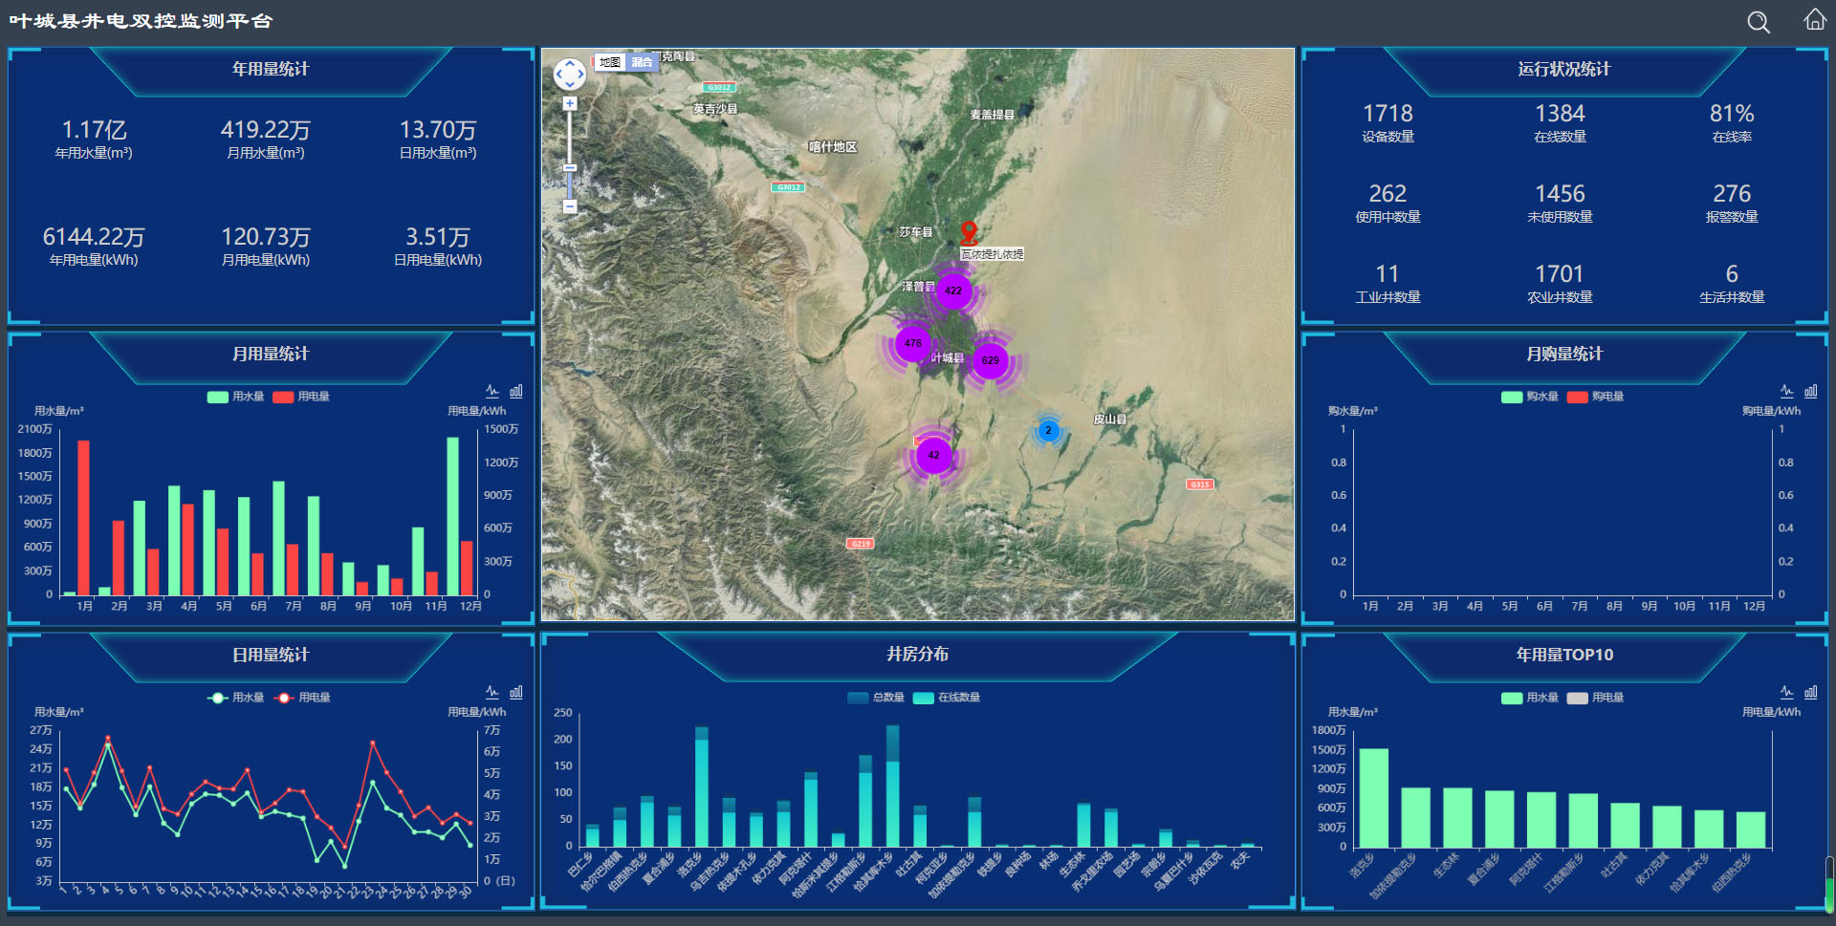Toggle 在线数量 legend in 井房分布 chart
Screen dimensions: 1836x926
947,698
